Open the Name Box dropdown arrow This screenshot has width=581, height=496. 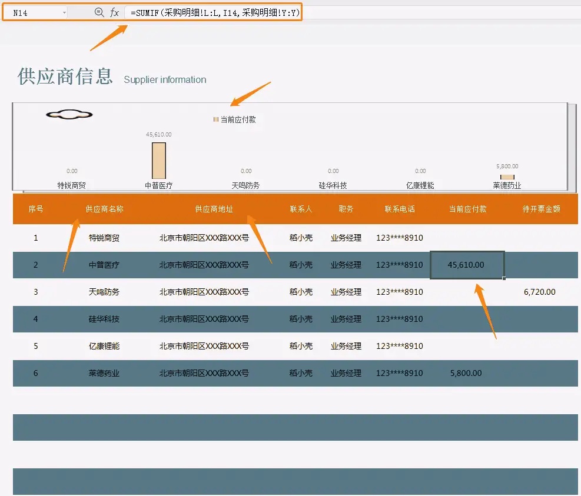click(64, 12)
